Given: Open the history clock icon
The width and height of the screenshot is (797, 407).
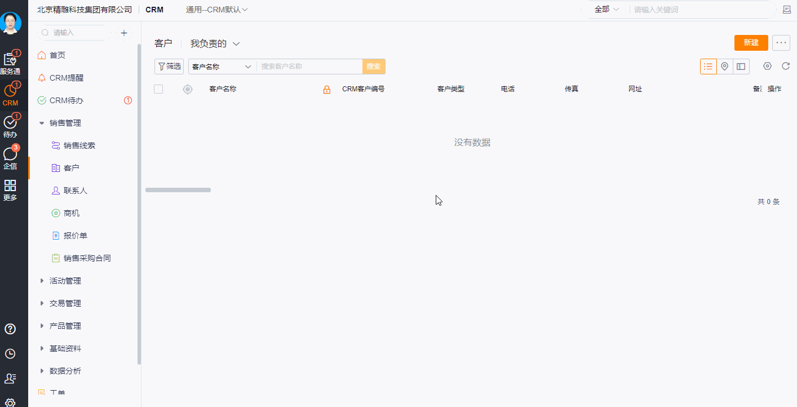Looking at the screenshot, I should click(10, 354).
